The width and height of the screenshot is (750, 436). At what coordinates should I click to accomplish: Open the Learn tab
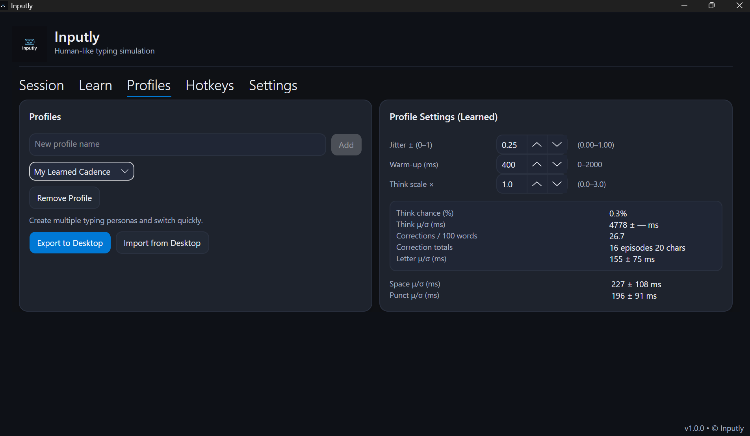[95, 85]
